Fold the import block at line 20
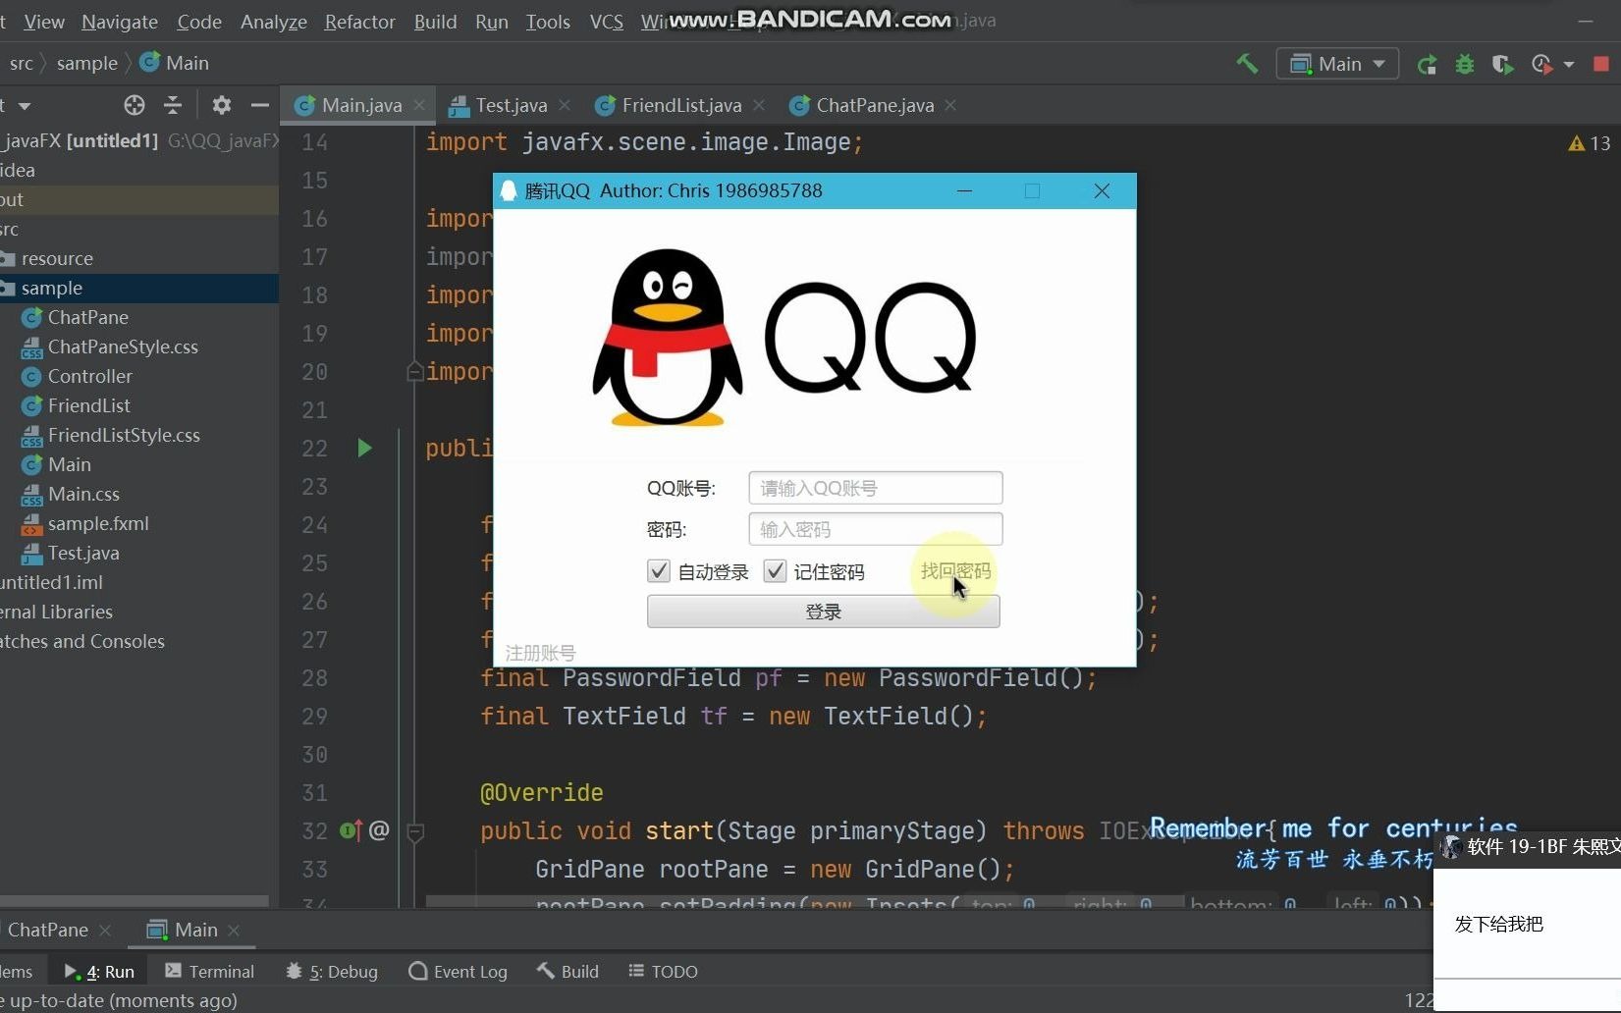Screen dimensions: 1621x1013 point(415,372)
